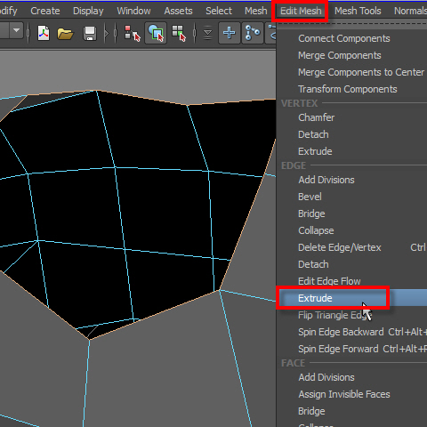
Task: Choose Assign Invisible Faces
Action: pyautogui.click(x=344, y=394)
